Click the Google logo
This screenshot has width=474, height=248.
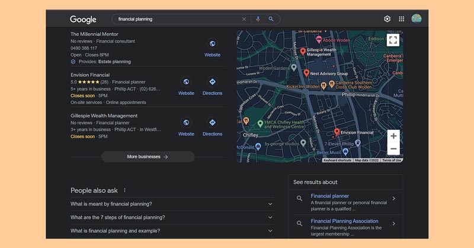[x=83, y=19]
